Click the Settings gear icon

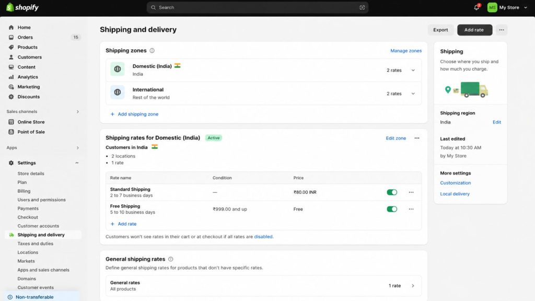pos(11,163)
